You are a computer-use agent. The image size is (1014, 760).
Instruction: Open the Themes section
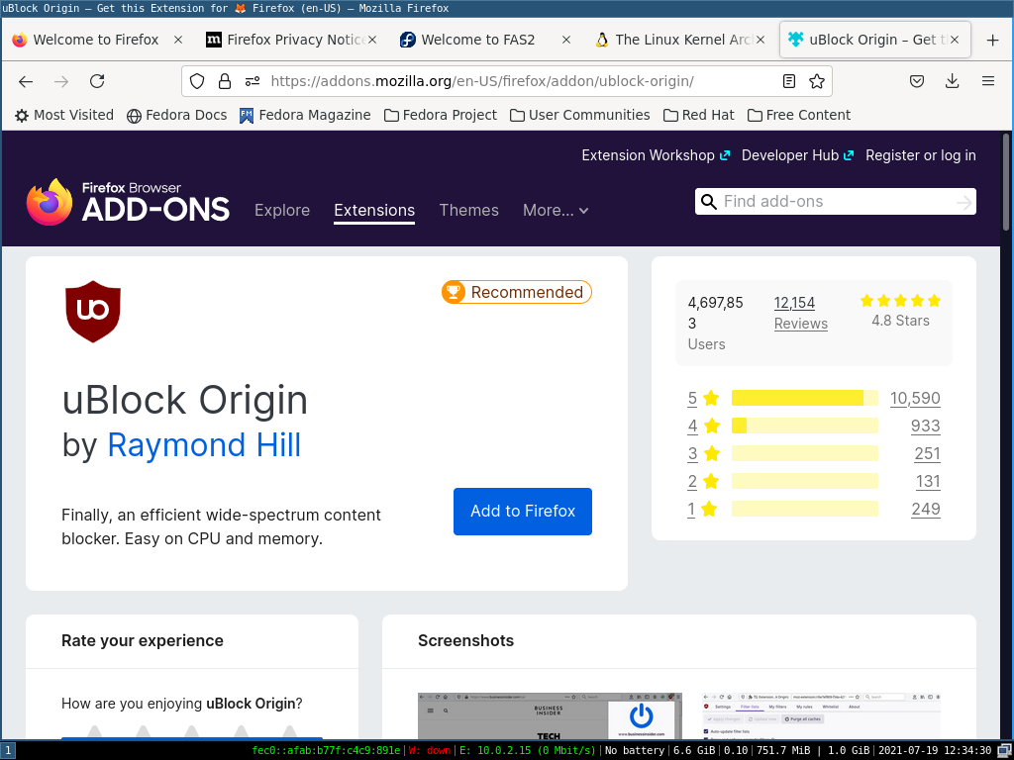[x=468, y=210]
